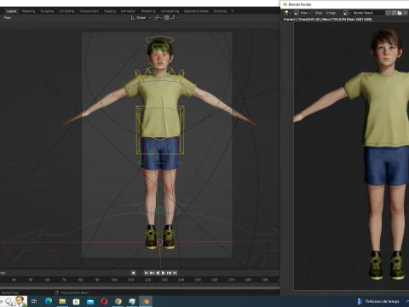409x307 pixels.
Task: Switch to the Shading workspace tab
Action: (110, 11)
